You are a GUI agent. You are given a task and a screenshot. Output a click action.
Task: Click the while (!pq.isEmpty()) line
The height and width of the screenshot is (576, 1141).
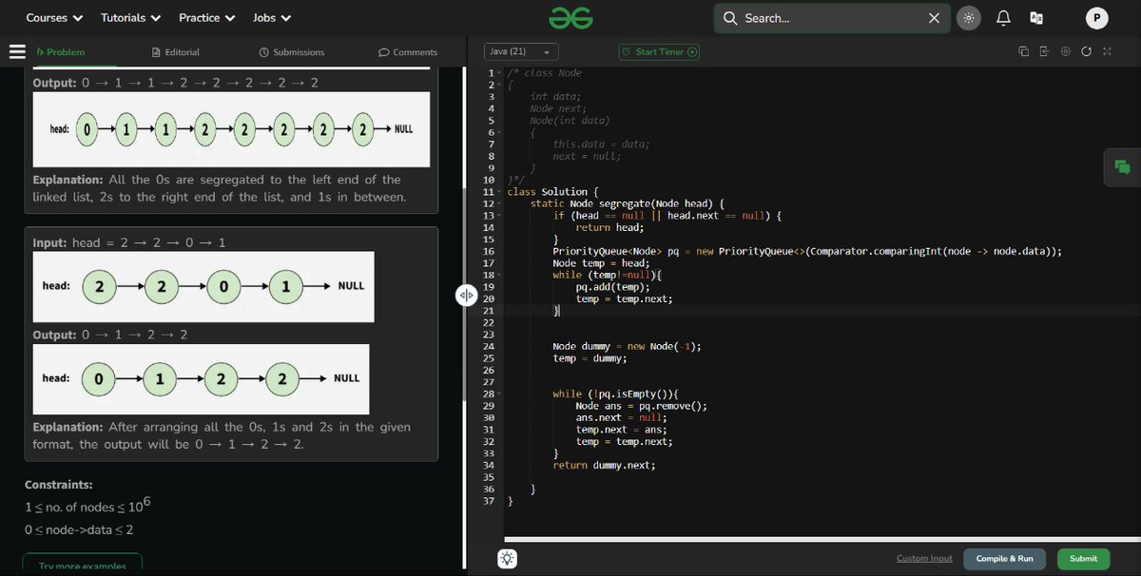[614, 394]
